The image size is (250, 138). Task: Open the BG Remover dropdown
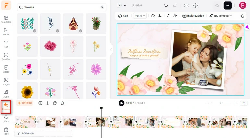click(221, 16)
